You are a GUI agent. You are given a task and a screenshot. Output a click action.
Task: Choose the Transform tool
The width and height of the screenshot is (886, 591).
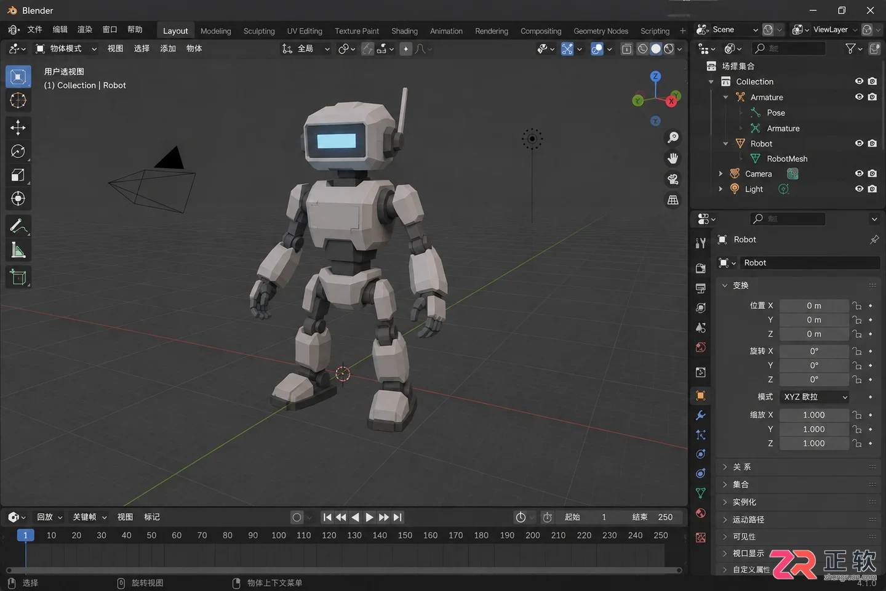click(x=18, y=198)
